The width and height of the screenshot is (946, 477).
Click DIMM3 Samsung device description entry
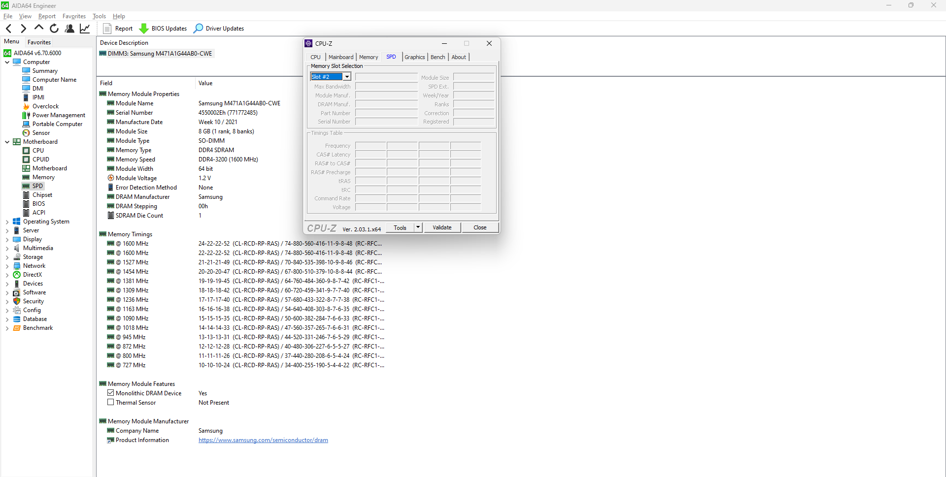click(x=156, y=54)
